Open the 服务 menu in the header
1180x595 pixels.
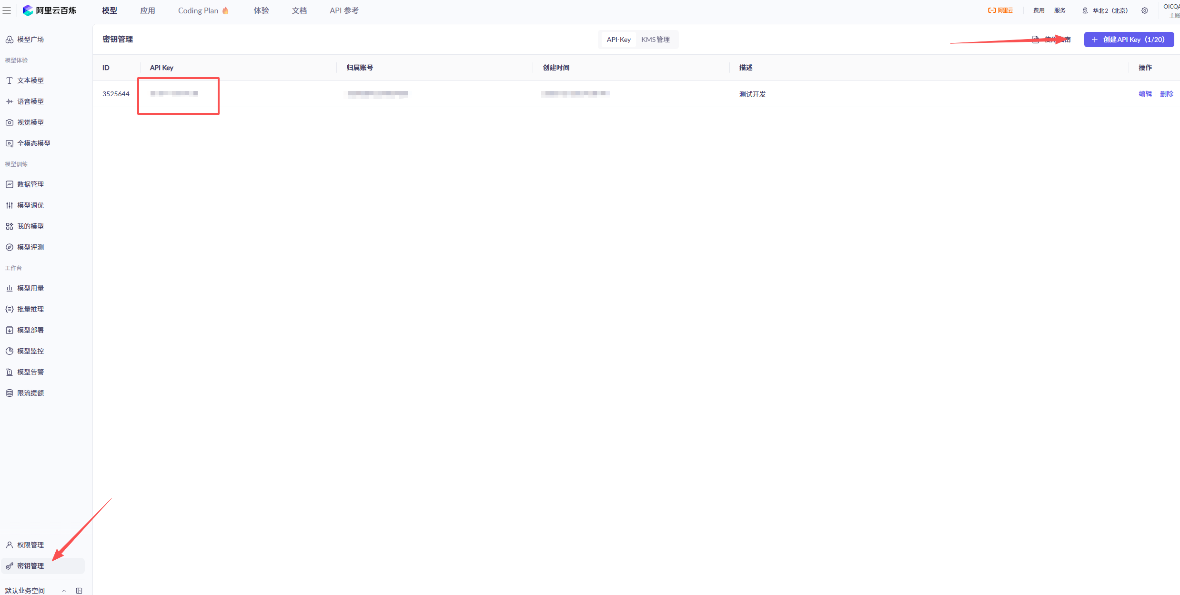click(1059, 10)
